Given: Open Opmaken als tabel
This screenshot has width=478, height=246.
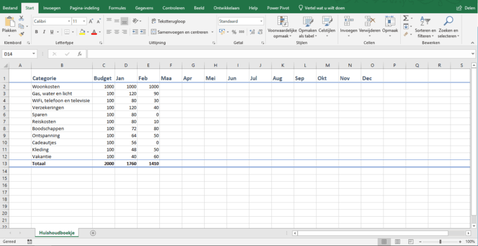Looking at the screenshot, I should point(307,27).
